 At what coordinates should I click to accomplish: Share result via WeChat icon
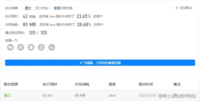[x=10, y=47]
